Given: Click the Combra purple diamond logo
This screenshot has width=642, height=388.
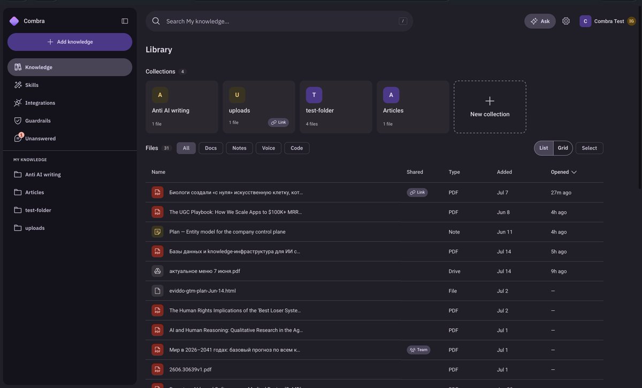Looking at the screenshot, I should coord(14,21).
